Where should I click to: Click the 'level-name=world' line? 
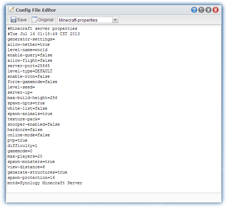pyautogui.click(x=27, y=50)
